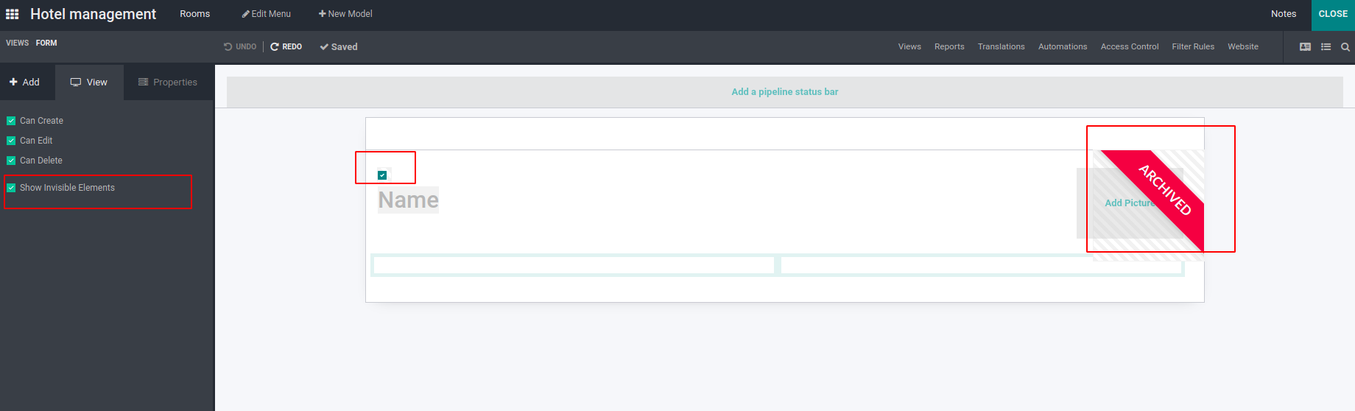Select the View tab in sidebar
This screenshot has width=1355, height=411.
(89, 82)
